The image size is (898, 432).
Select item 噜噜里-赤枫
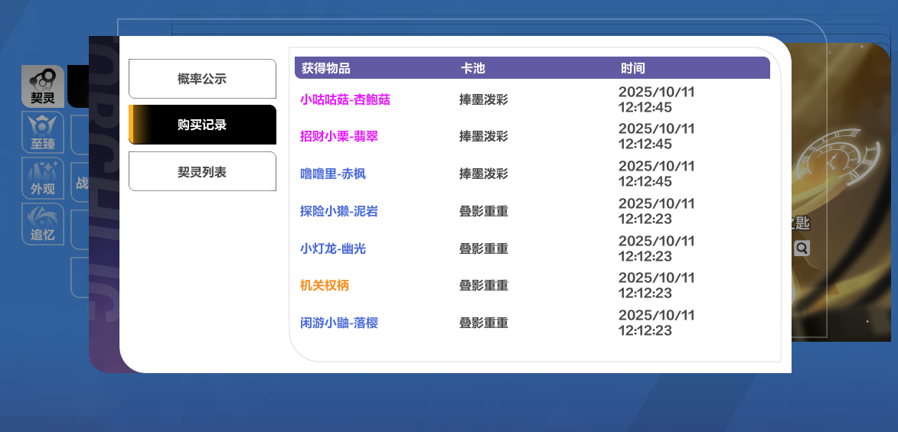pos(333,174)
